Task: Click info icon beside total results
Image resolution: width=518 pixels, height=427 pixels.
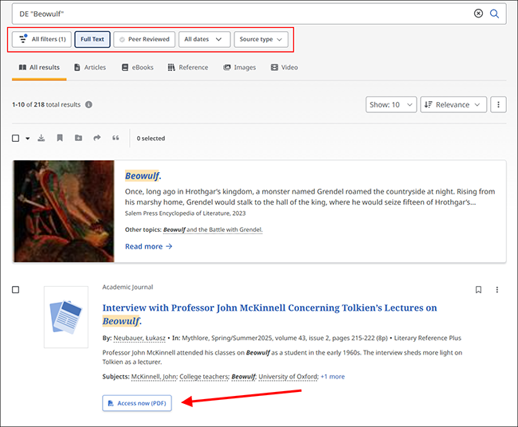Action: 88,104
